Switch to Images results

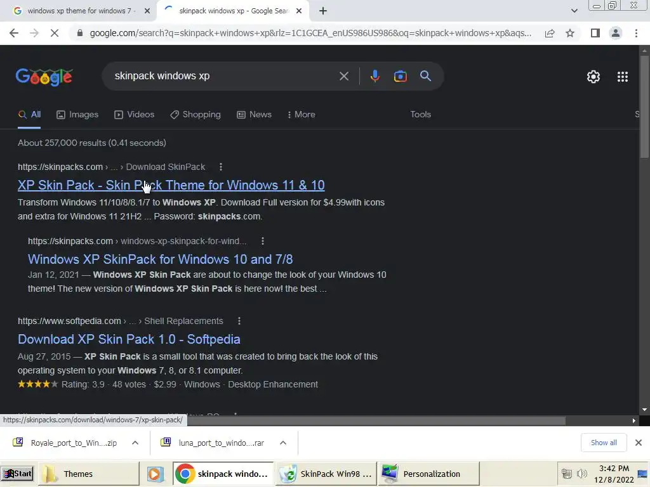(x=77, y=115)
